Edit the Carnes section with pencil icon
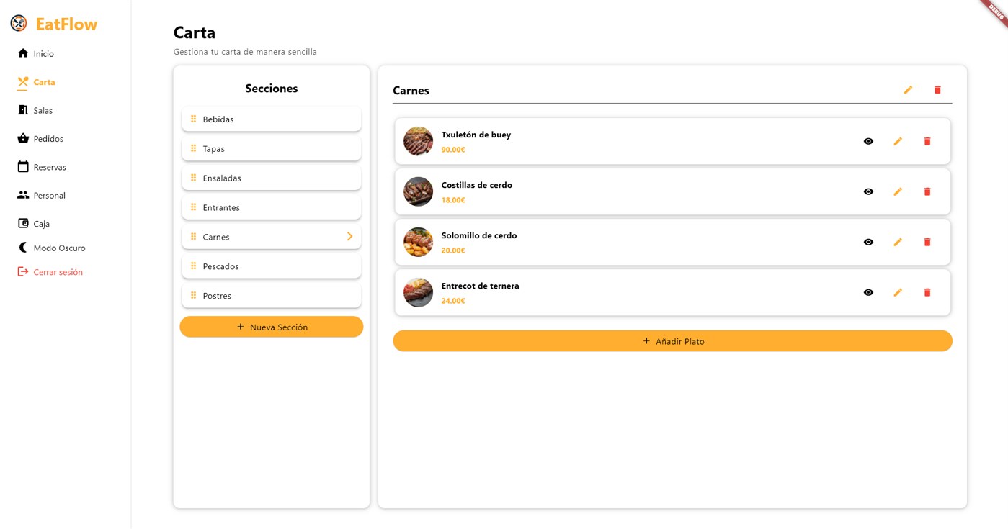The image size is (1008, 529). [x=908, y=90]
